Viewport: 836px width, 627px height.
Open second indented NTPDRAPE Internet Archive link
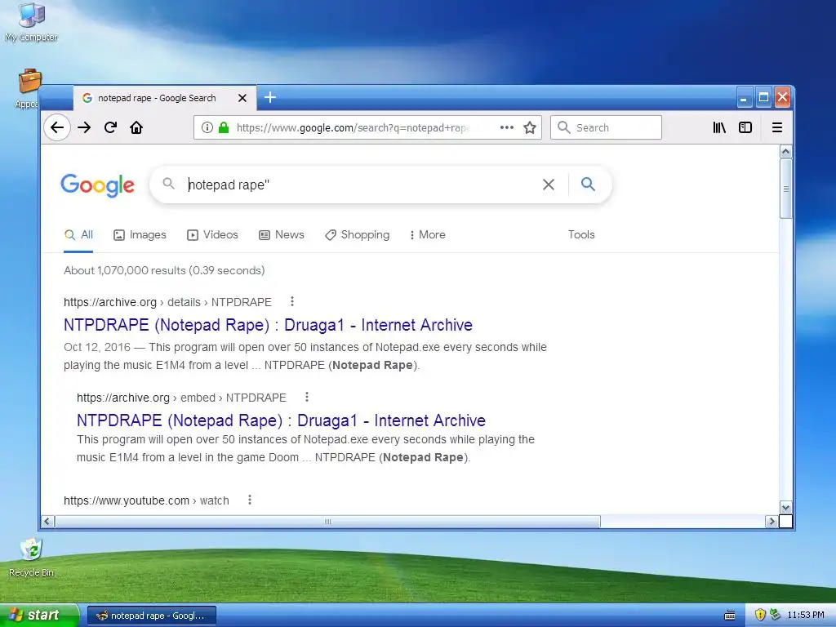tap(281, 420)
